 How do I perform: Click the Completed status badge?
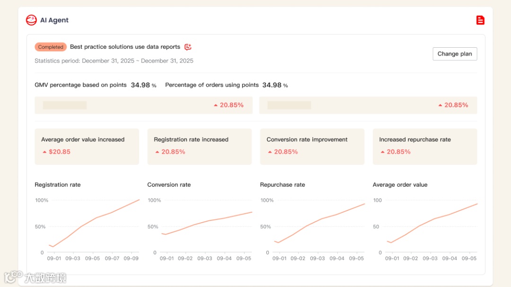(51, 47)
